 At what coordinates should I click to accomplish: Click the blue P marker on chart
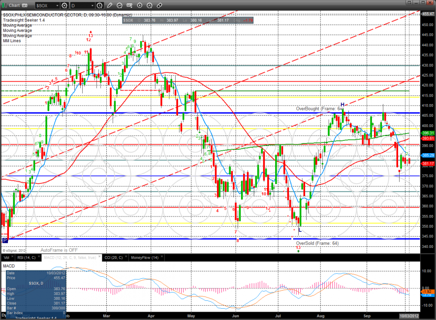coord(5,240)
